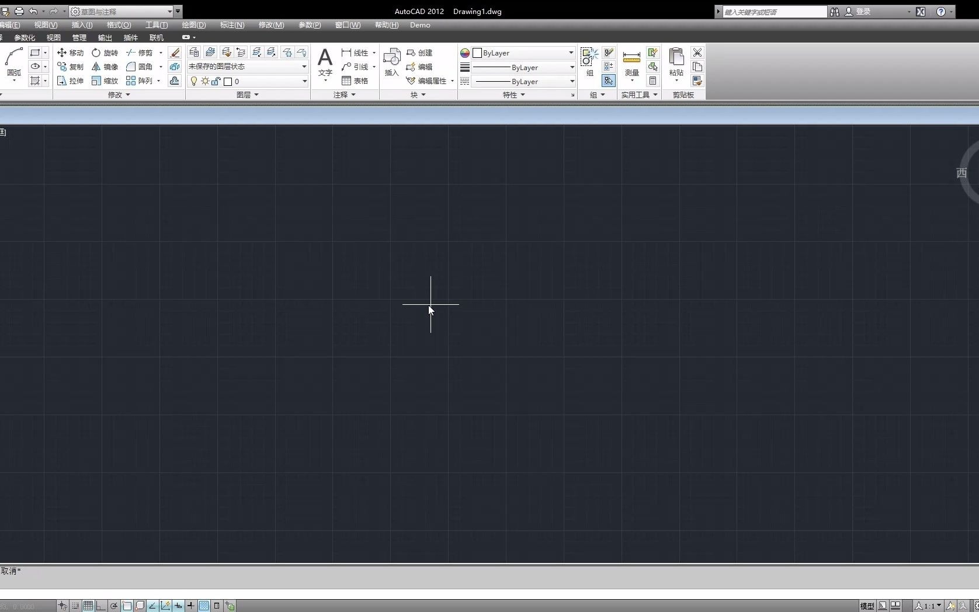Toggle Infer Constraints in status bar
The width and height of the screenshot is (979, 612).
tap(63, 606)
